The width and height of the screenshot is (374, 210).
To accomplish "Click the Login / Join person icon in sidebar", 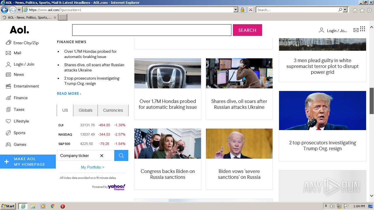I will 8,64.
